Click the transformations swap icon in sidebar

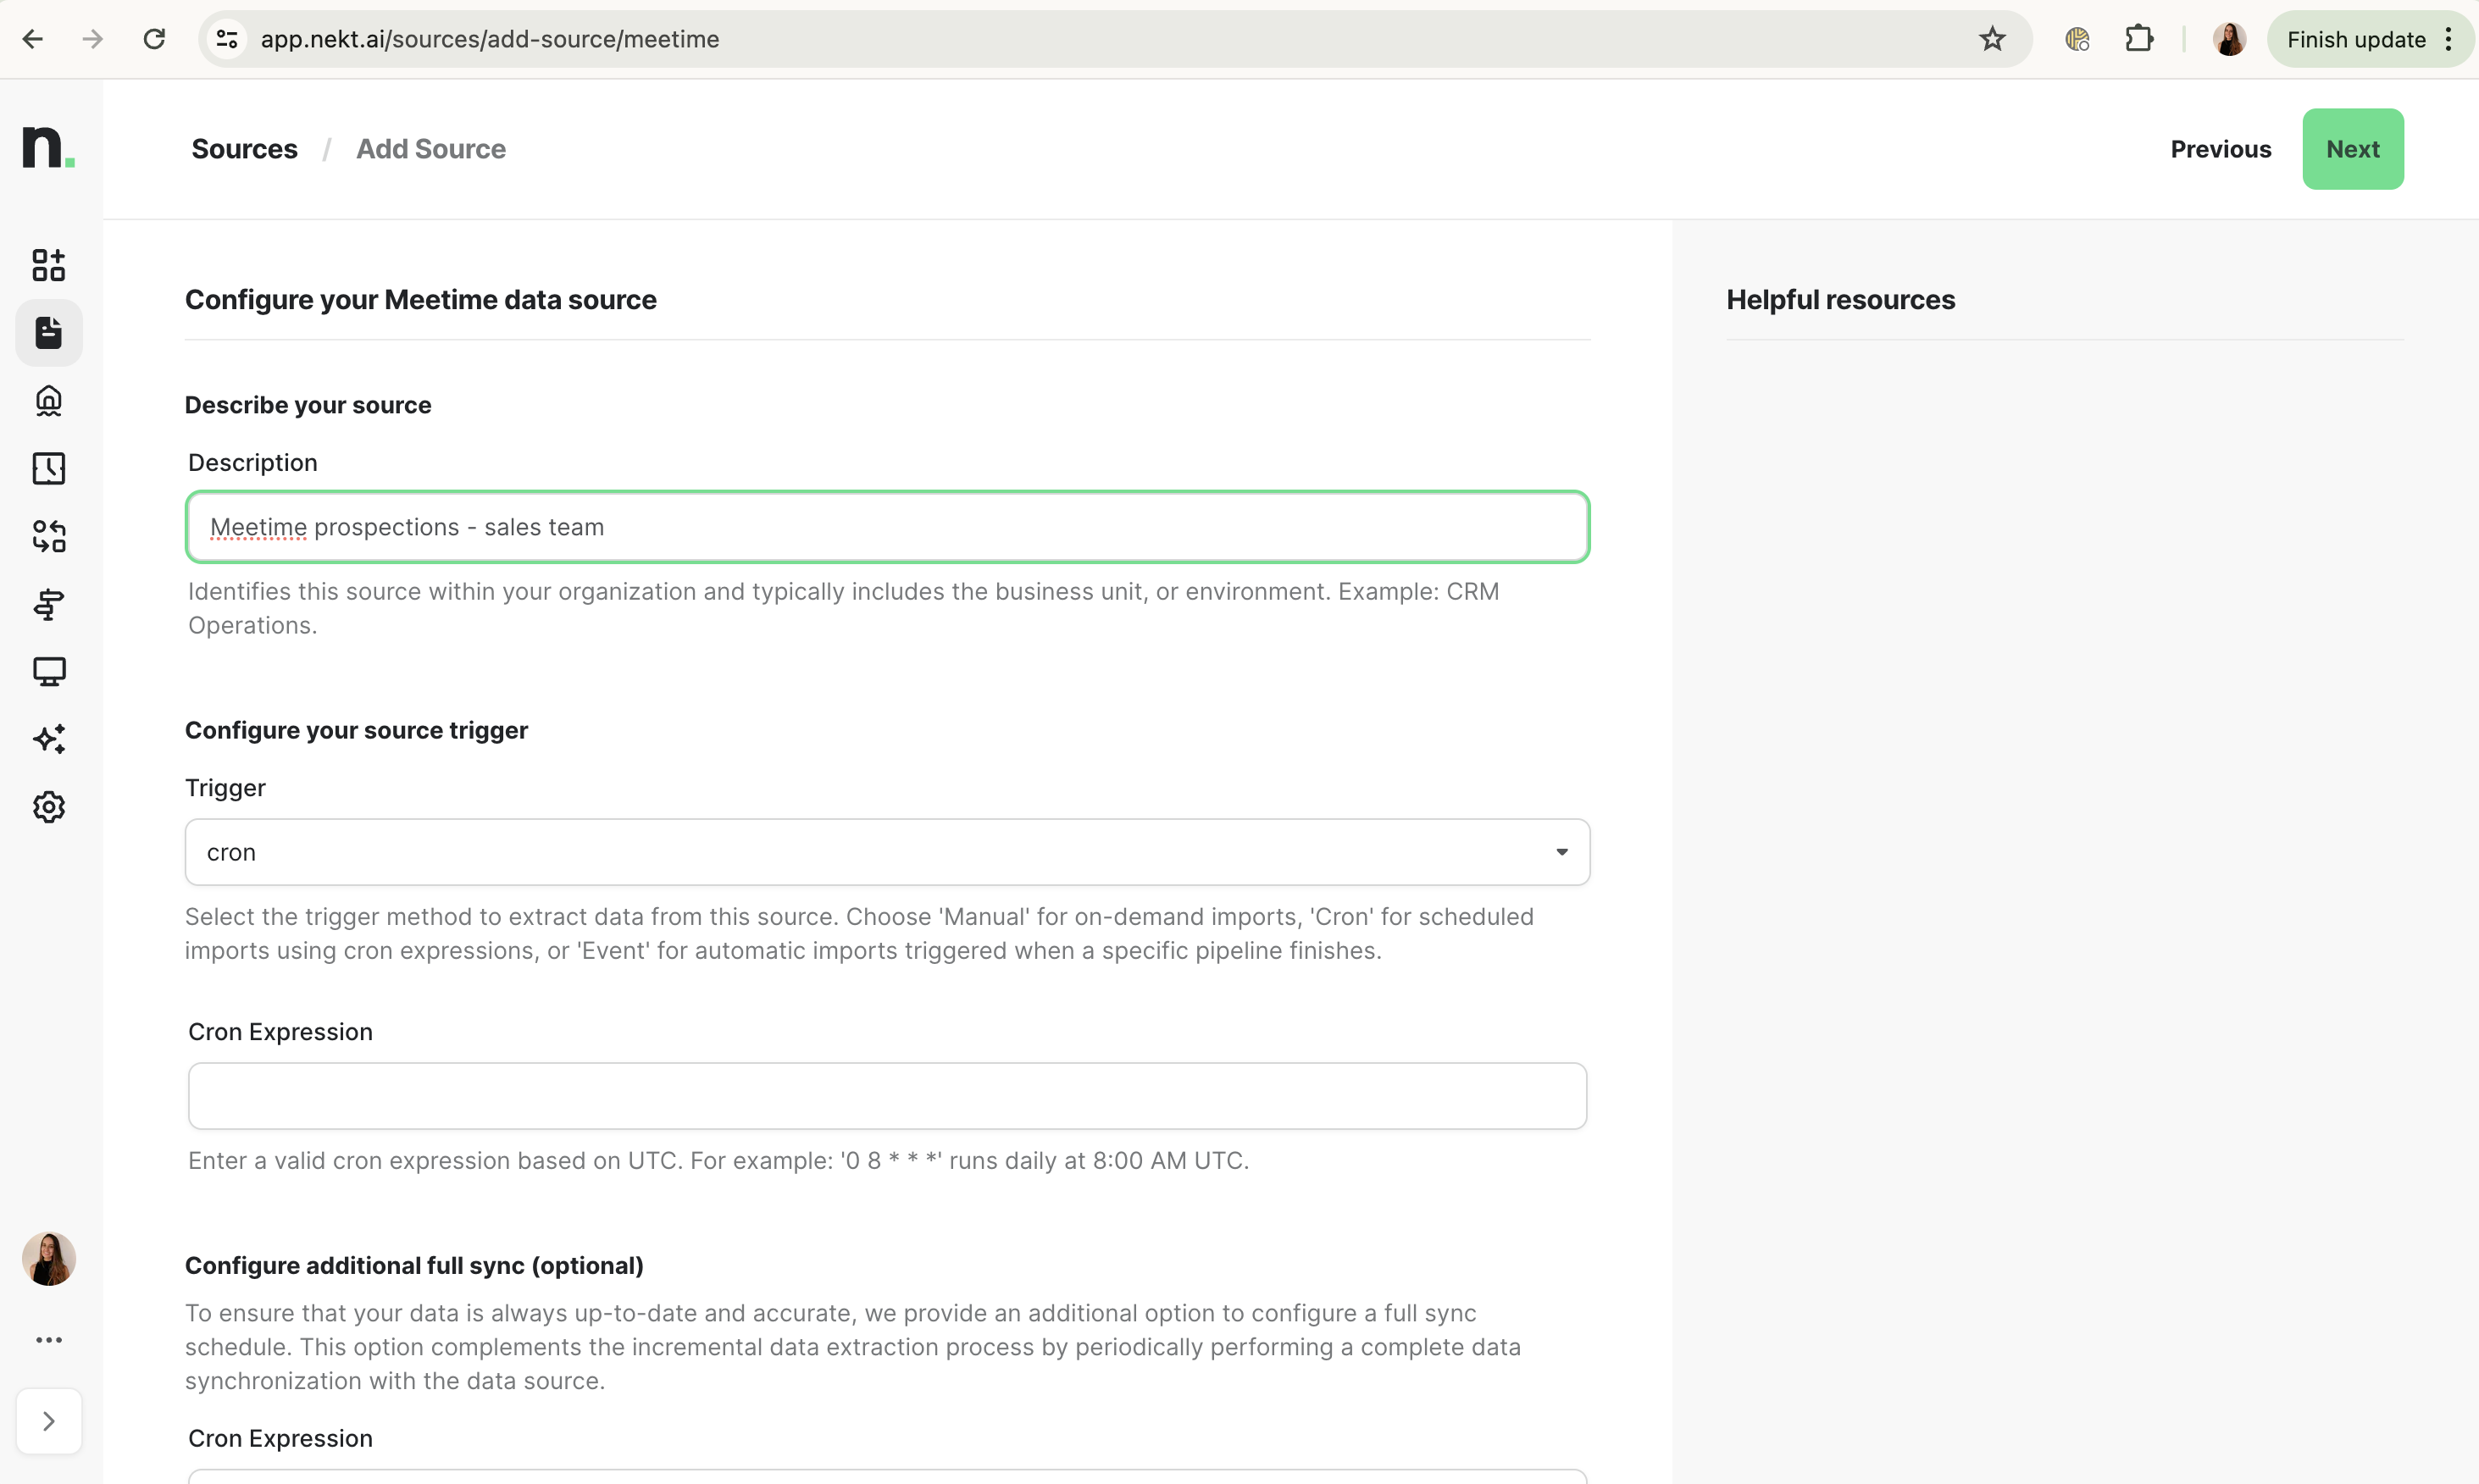point(48,536)
